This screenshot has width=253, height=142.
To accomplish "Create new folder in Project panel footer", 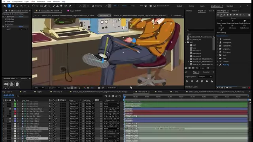I will (190, 68).
